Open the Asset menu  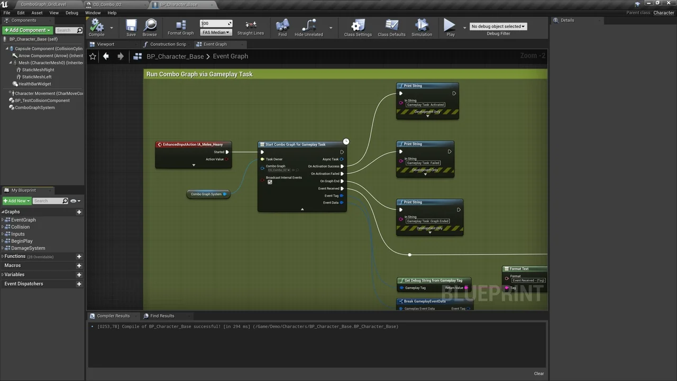pos(36,12)
